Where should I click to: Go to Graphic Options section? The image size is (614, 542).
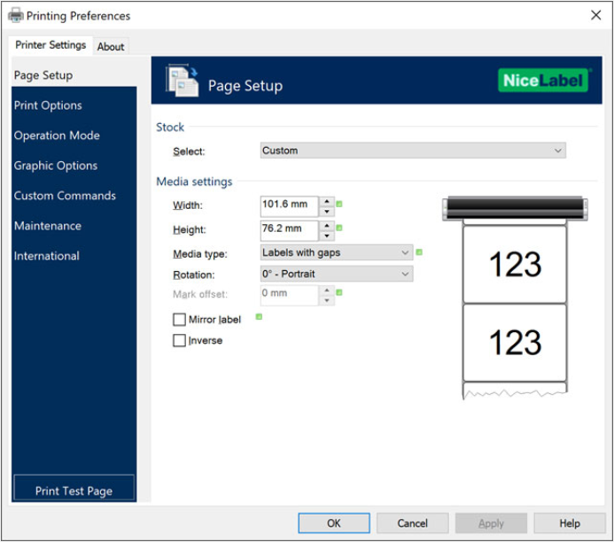click(x=55, y=166)
